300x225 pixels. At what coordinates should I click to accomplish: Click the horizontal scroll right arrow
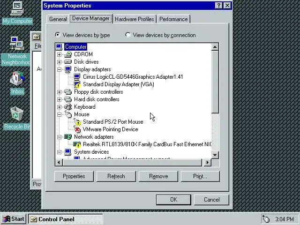pyautogui.click(x=208, y=163)
